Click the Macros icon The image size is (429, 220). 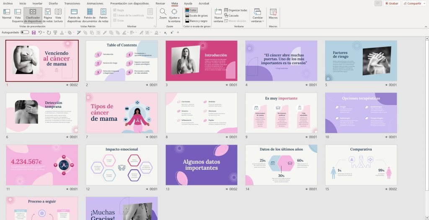pos(273,14)
